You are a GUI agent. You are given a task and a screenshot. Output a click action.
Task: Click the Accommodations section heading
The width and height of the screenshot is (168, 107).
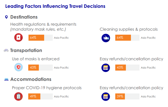(31, 79)
